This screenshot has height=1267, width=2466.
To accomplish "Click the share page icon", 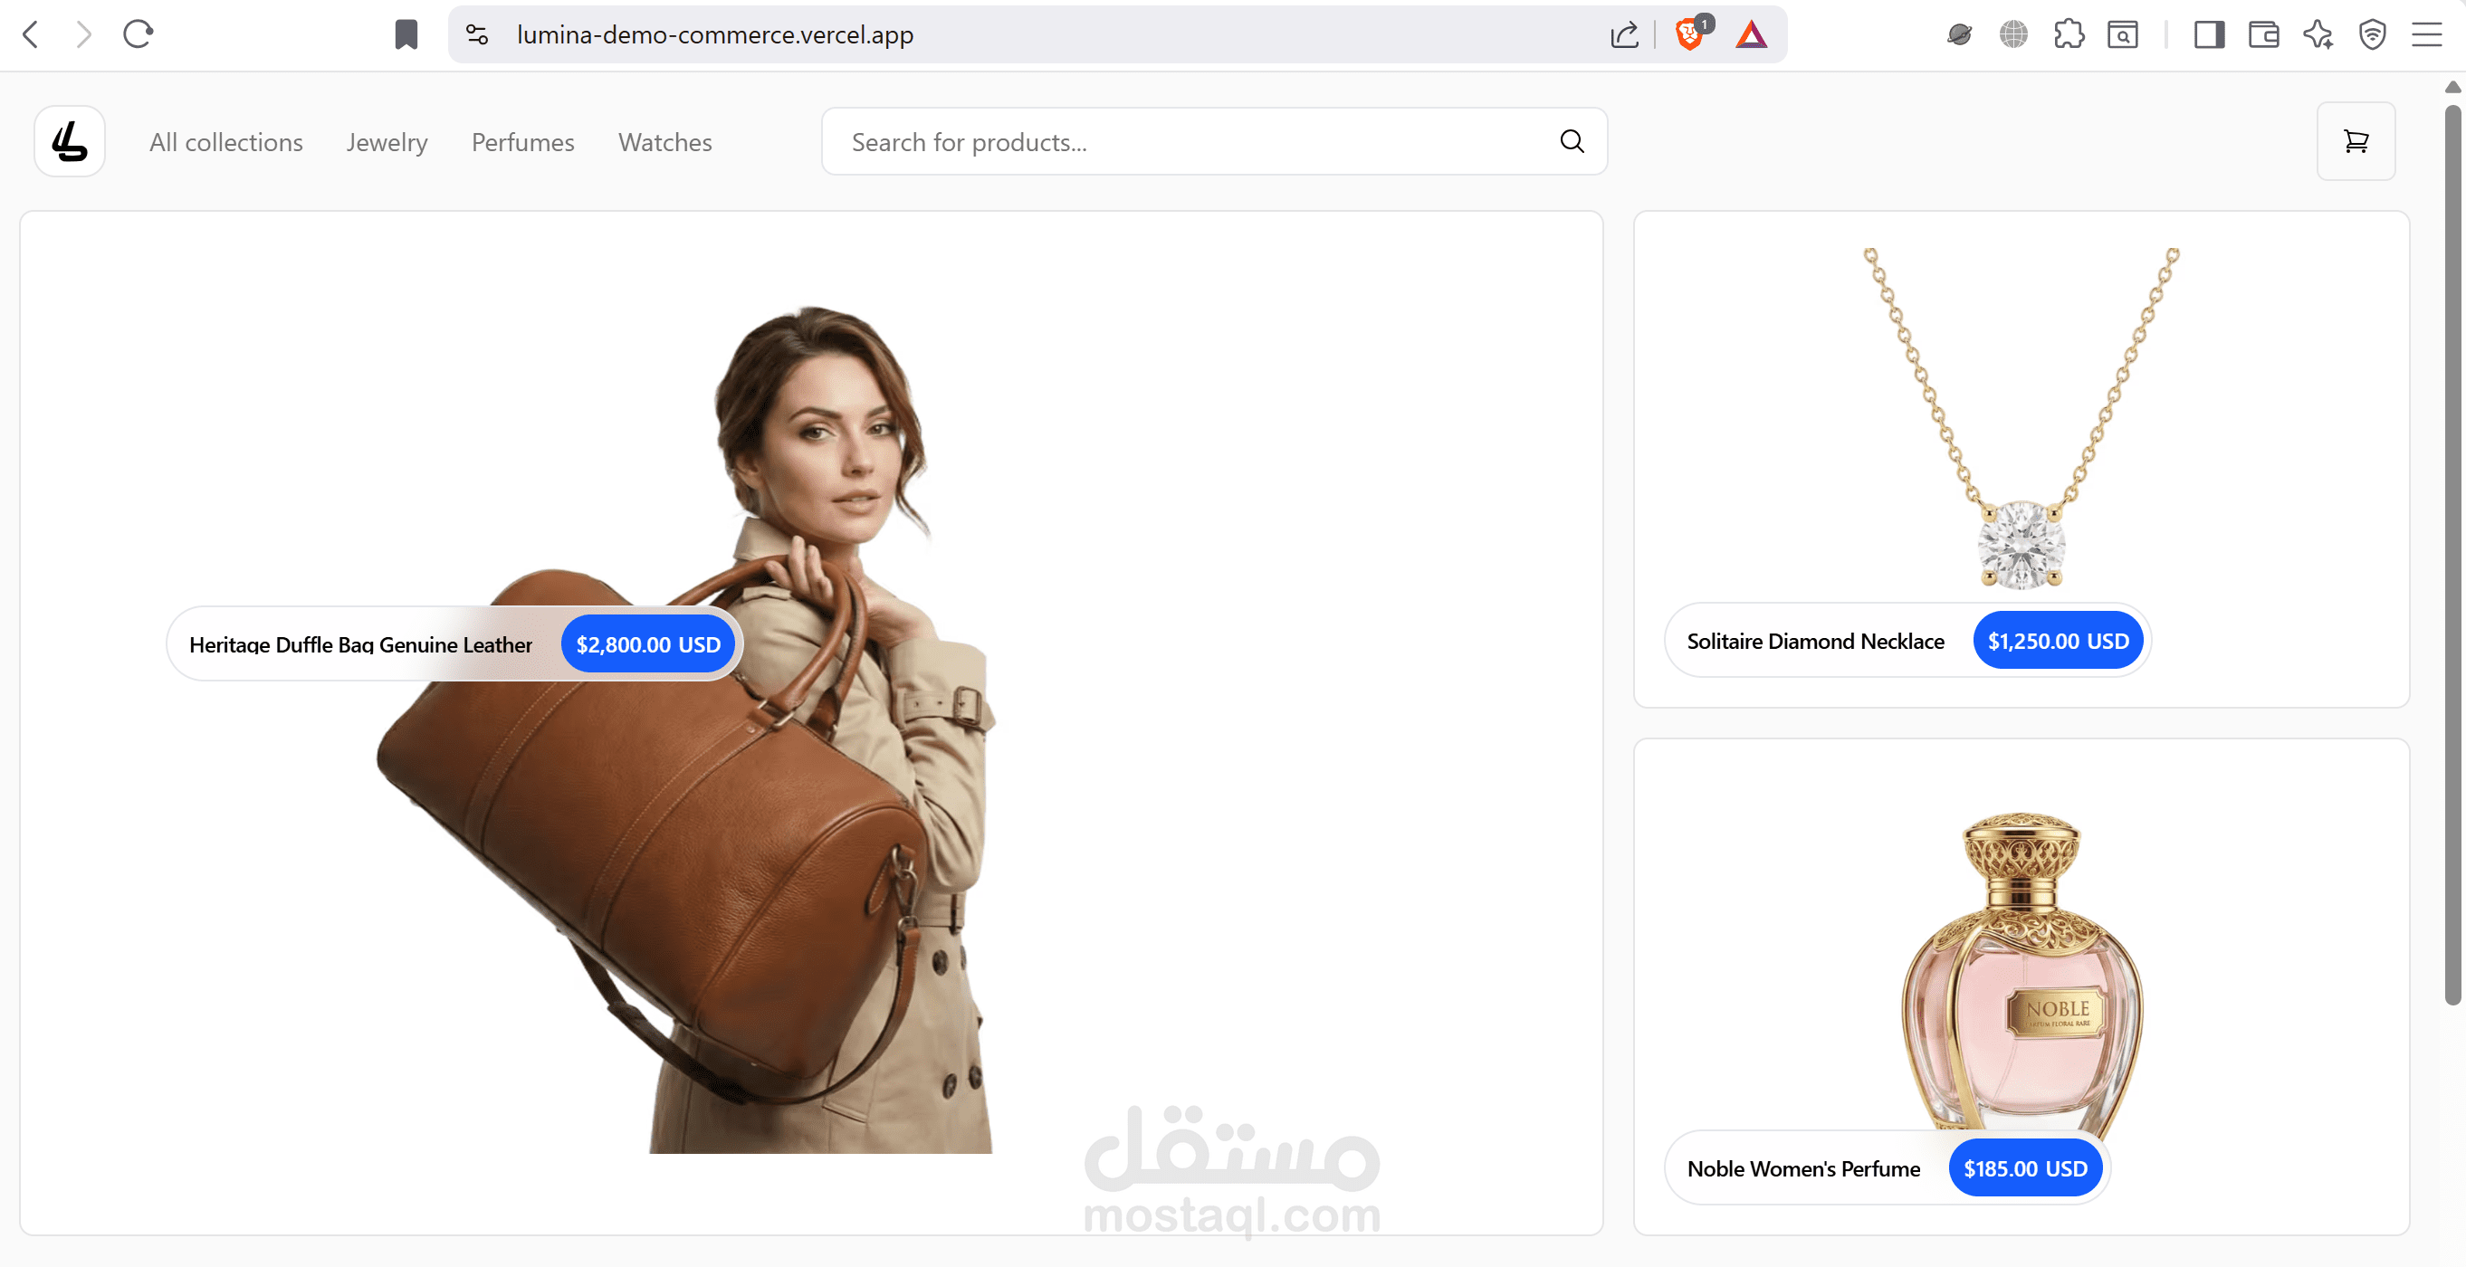I will pos(1624,34).
